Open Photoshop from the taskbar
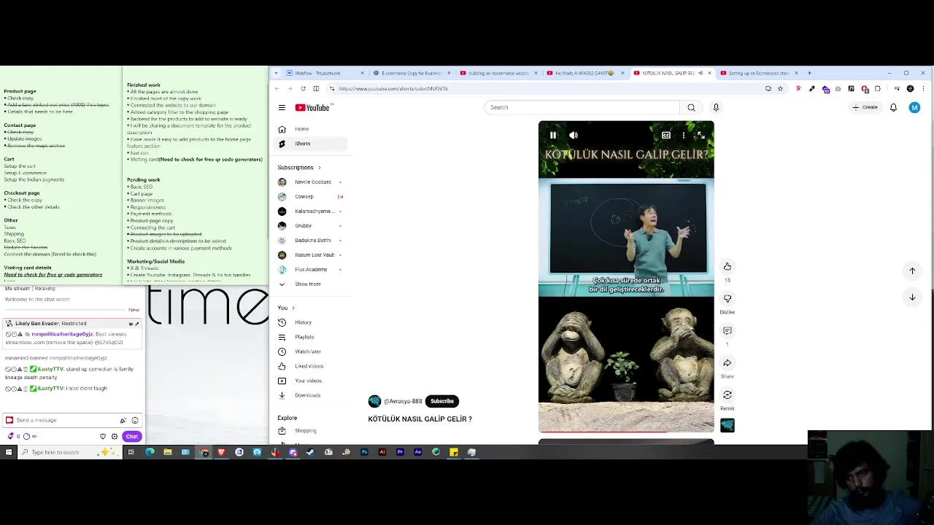The height and width of the screenshot is (525, 934). pos(364,452)
